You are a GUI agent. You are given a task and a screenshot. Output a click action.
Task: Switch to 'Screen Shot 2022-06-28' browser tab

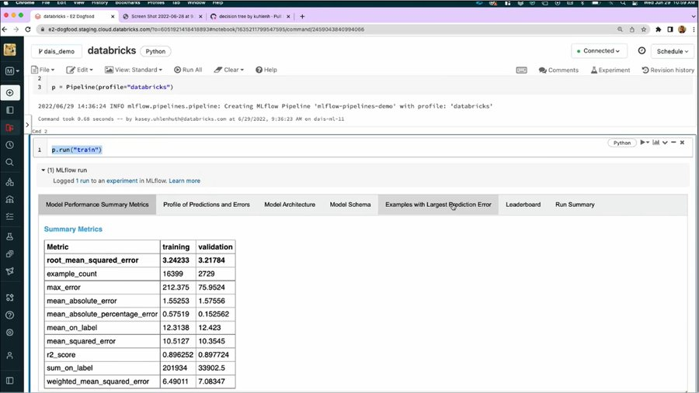[x=162, y=16]
